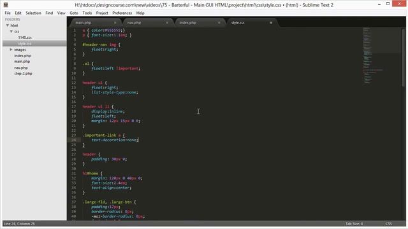
Task: Close the index.php tab
Action: click(x=219, y=23)
